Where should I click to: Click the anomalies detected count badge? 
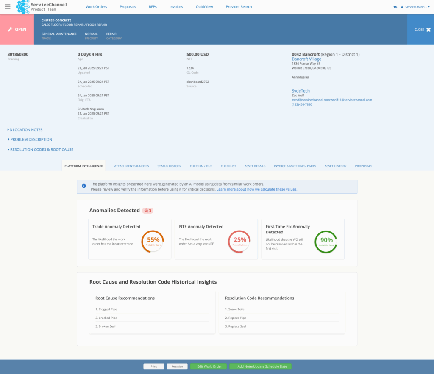[147, 210]
